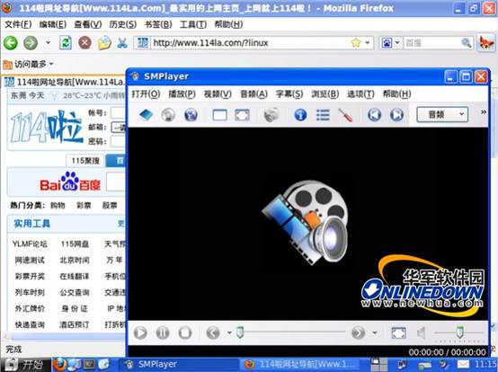Mute audio with the speaker icon

click(421, 333)
